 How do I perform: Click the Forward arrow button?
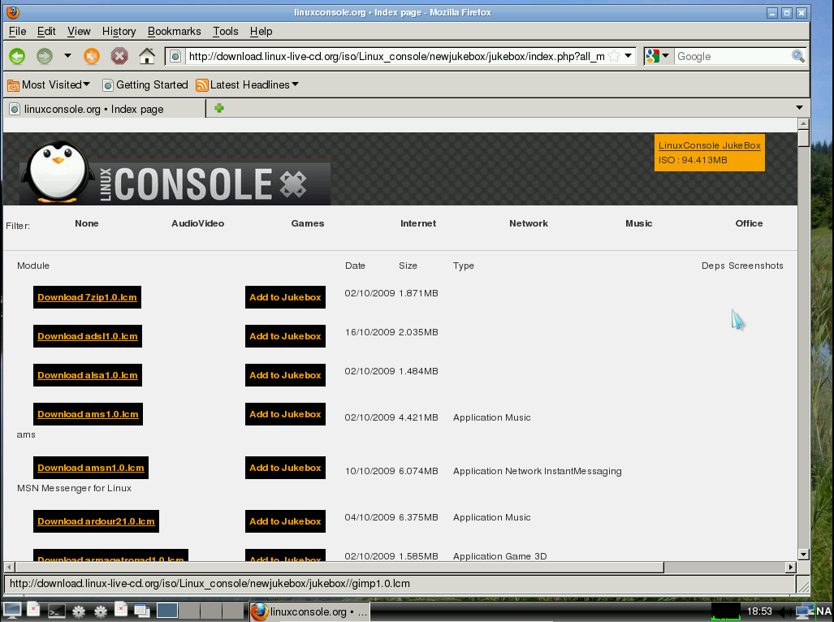coord(45,56)
